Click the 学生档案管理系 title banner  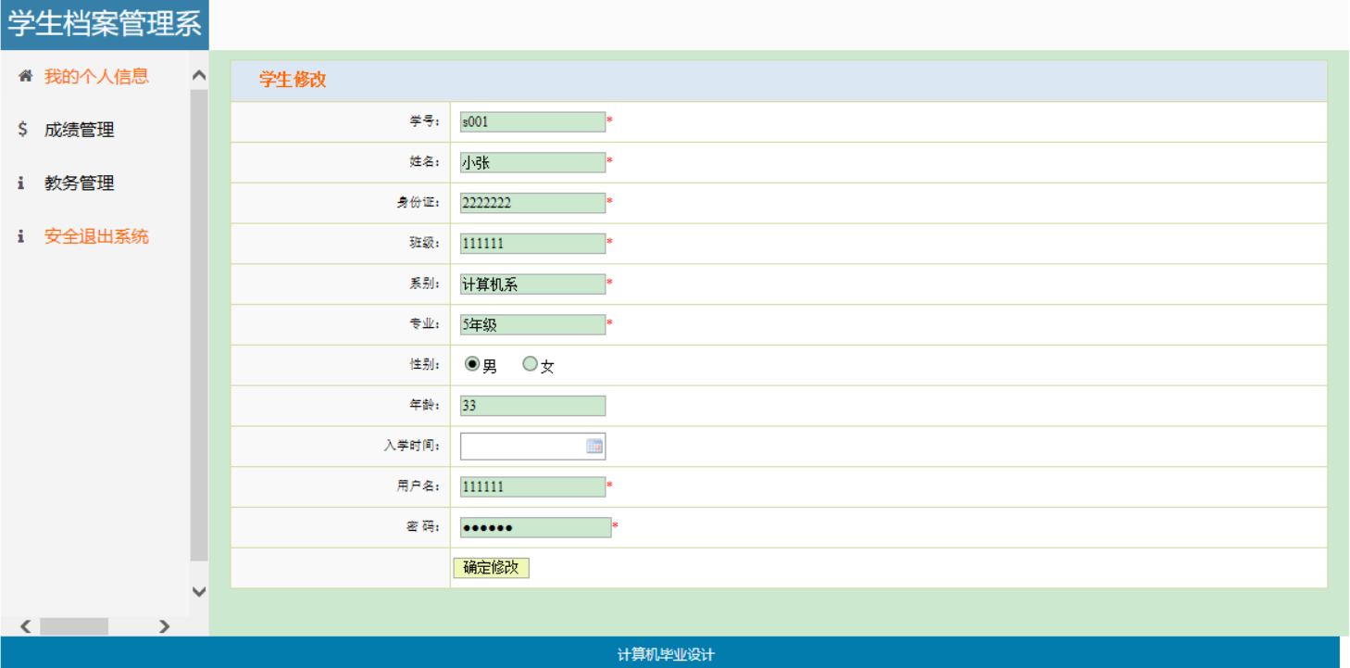point(102,22)
